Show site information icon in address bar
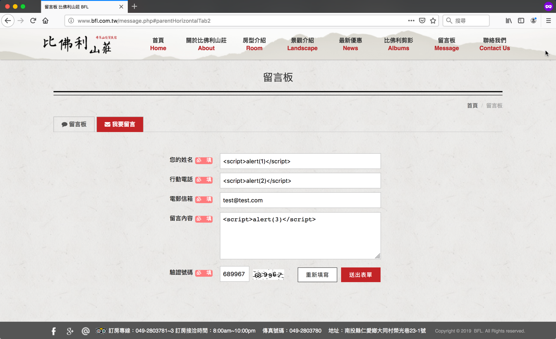 [x=71, y=20]
